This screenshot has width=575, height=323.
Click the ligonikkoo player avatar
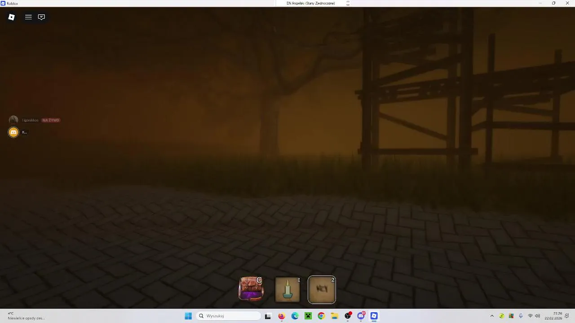[x=13, y=120]
